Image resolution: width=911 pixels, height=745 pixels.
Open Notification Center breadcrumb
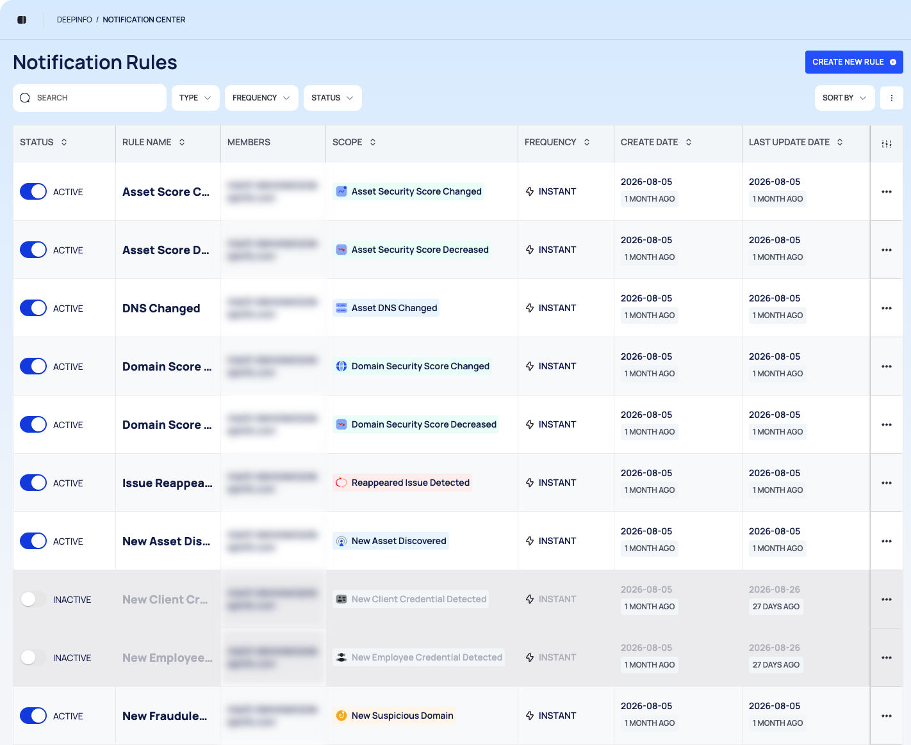[144, 20]
